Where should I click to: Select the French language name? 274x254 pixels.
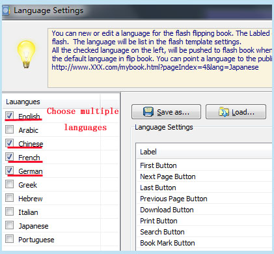click(29, 158)
